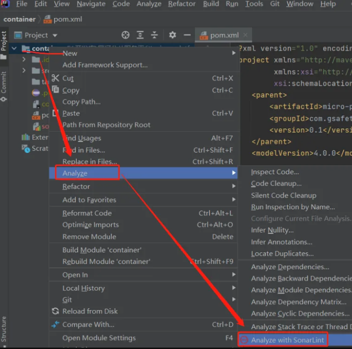Select Remove Module

tap(89, 237)
